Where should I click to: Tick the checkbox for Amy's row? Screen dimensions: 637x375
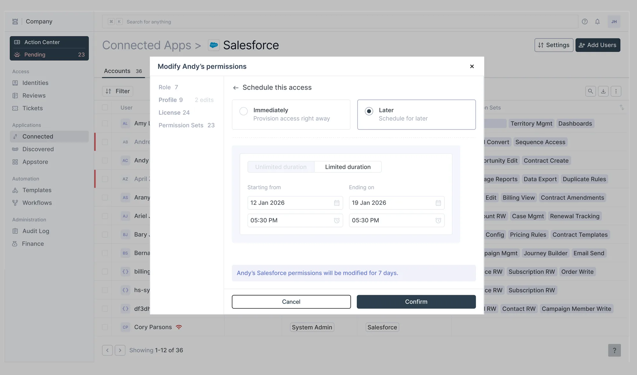click(105, 123)
